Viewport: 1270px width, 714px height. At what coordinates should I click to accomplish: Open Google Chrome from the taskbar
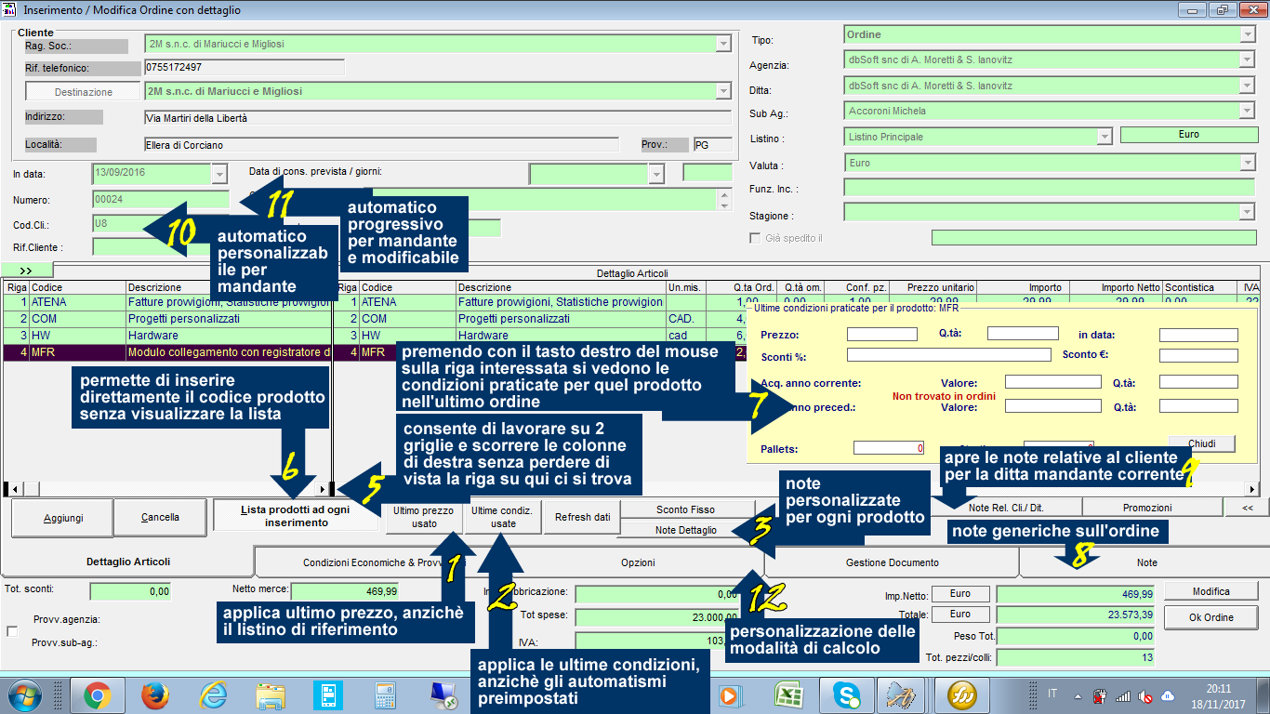97,694
